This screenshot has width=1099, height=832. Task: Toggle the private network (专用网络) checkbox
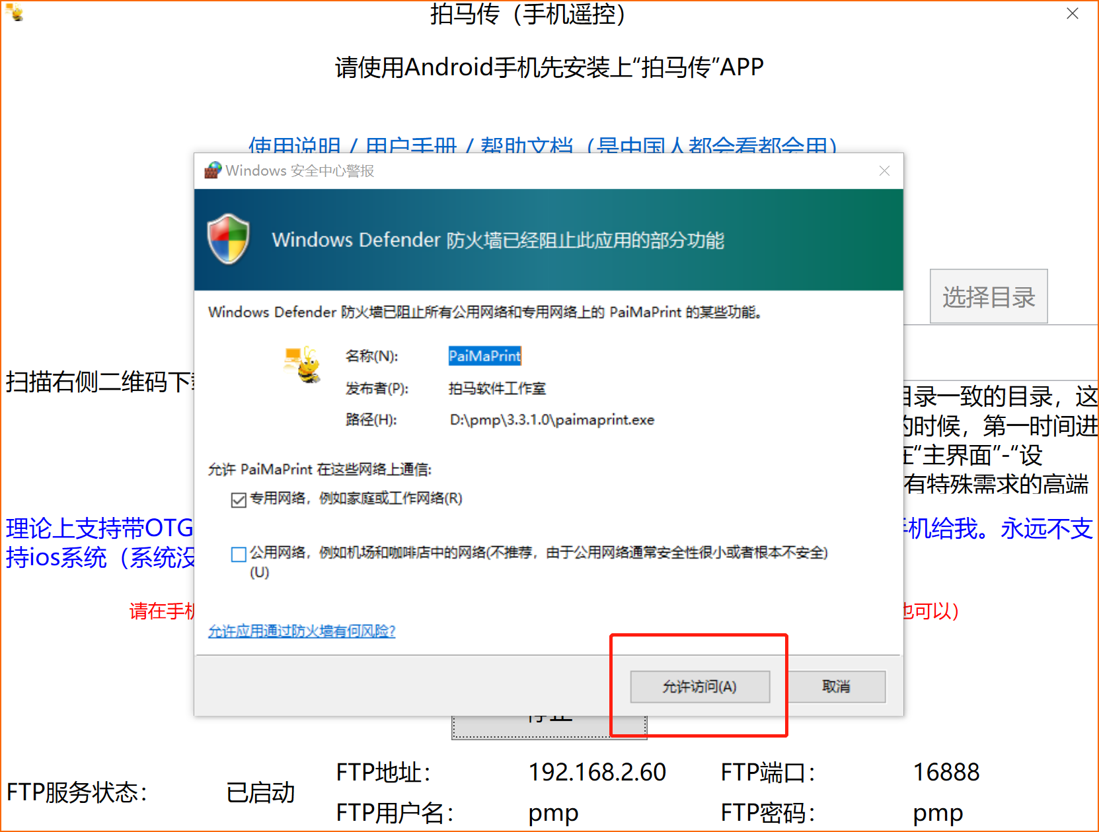coord(239,500)
